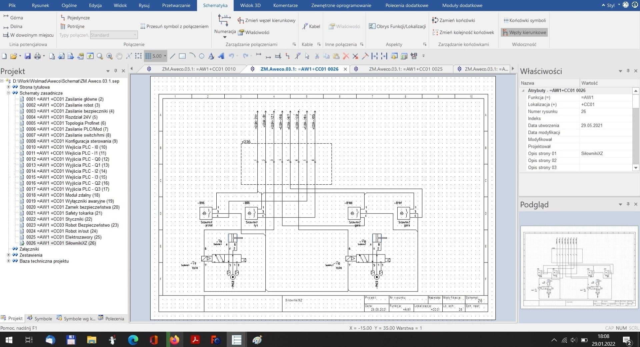Open Typy połączeń Standard combo box
The image size is (640, 347).
pyautogui.click(x=114, y=35)
